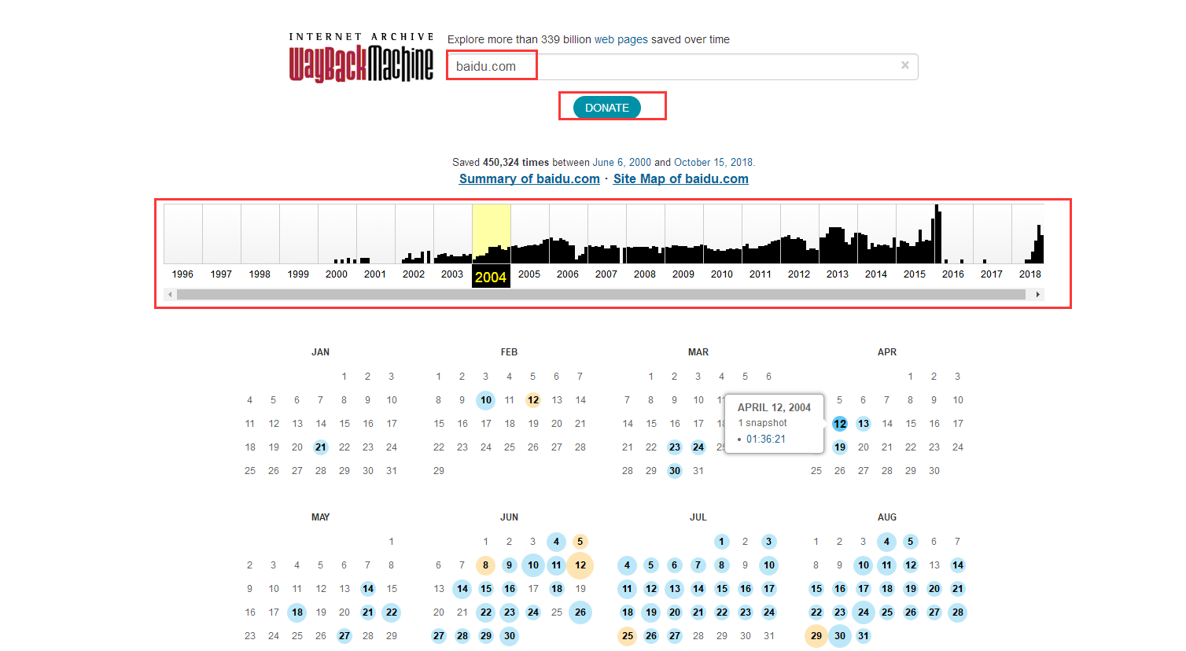Open the February 10 snapshot date
1186x651 pixels.
[486, 400]
